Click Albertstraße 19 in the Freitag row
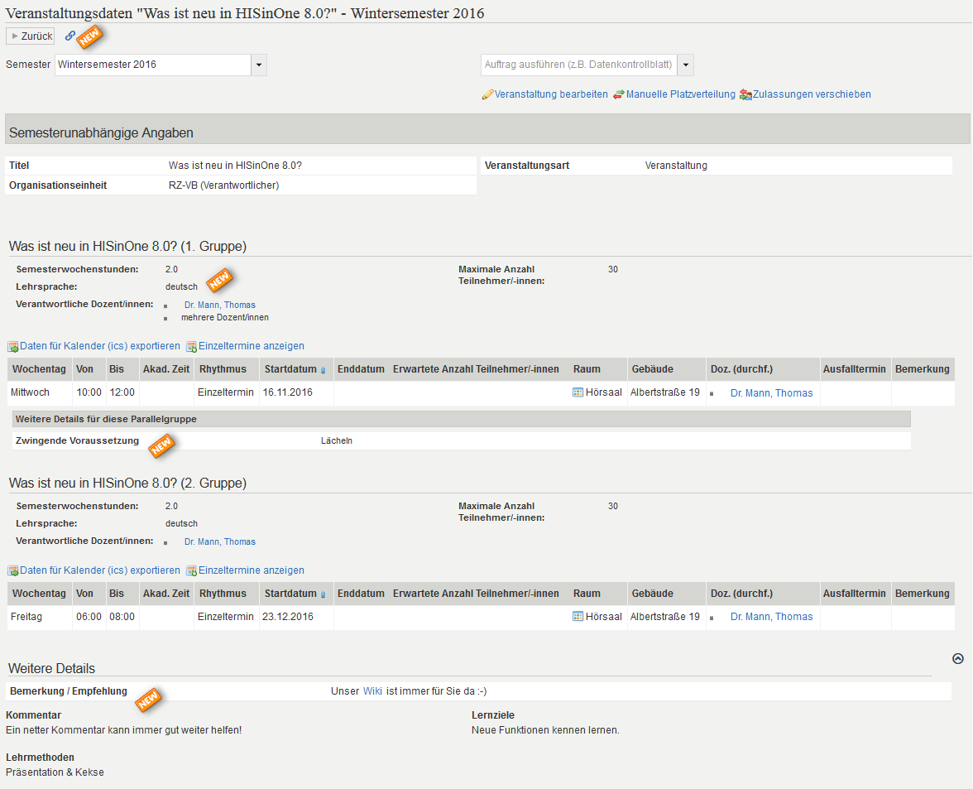Screen dimensions: 973x789 (x=665, y=617)
